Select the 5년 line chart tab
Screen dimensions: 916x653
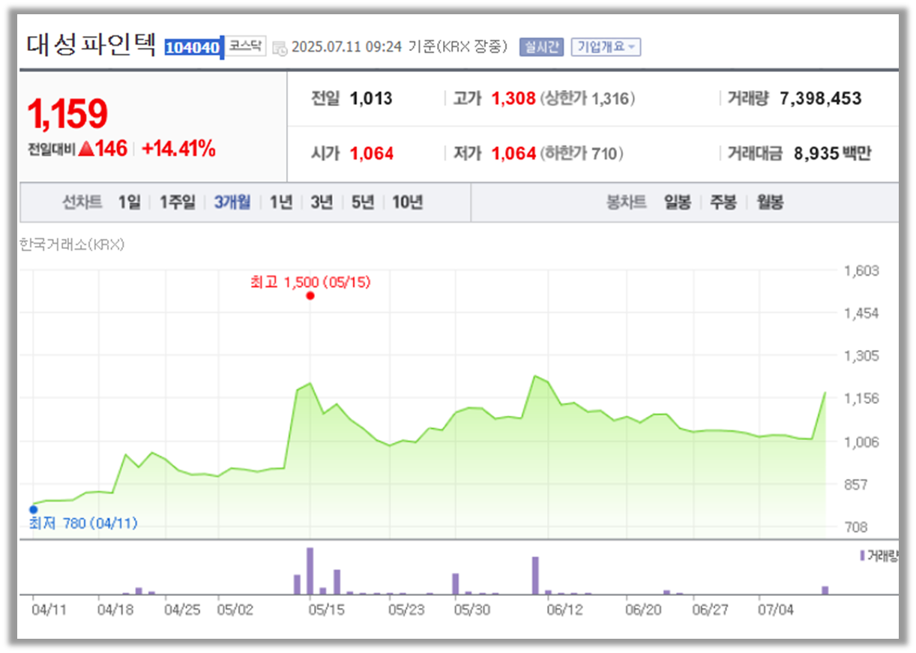363,202
